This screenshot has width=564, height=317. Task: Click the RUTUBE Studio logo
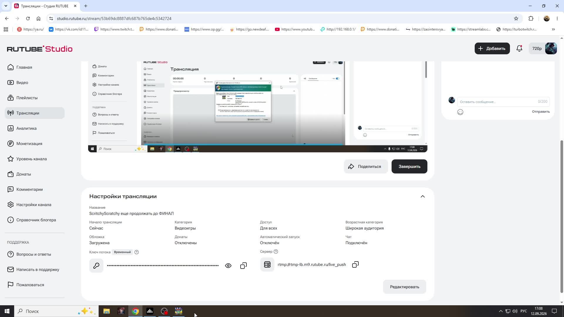(x=40, y=49)
